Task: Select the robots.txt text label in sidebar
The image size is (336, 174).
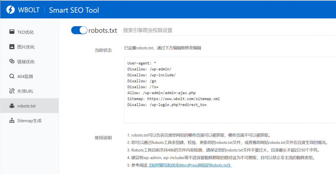Action: tap(26, 106)
